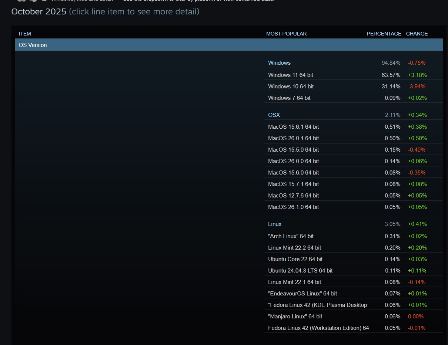
Task: Select the Windows 11 64 bit row
Action: (x=290, y=75)
